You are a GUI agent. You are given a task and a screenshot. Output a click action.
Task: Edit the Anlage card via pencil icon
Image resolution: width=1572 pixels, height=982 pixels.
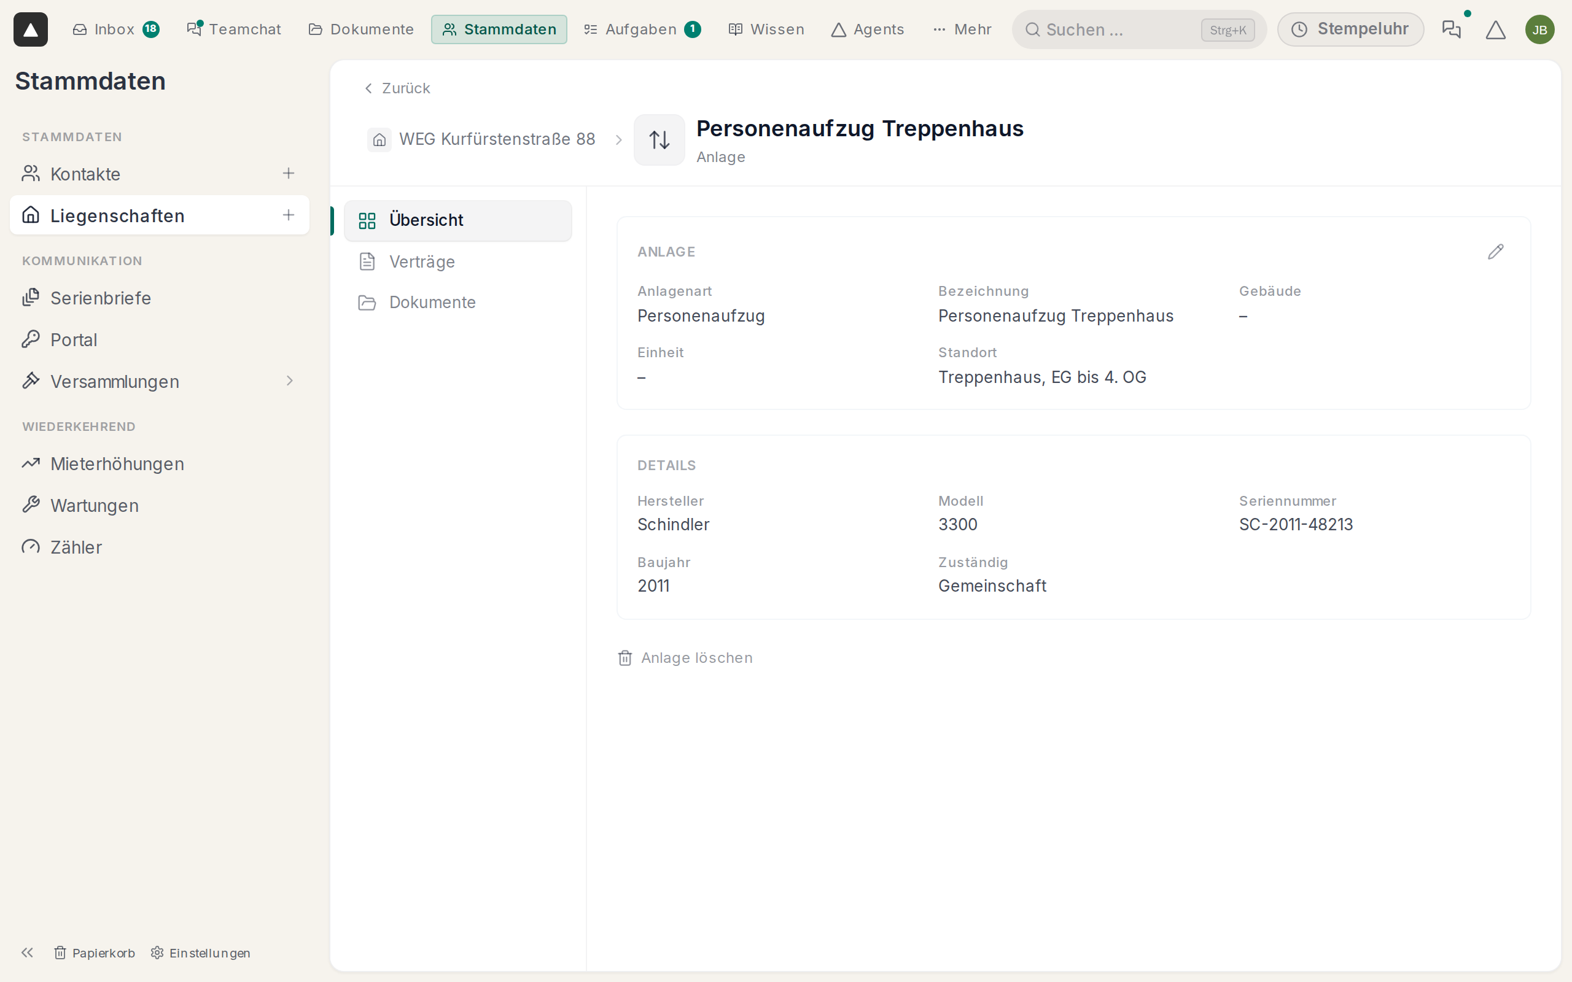coord(1495,252)
